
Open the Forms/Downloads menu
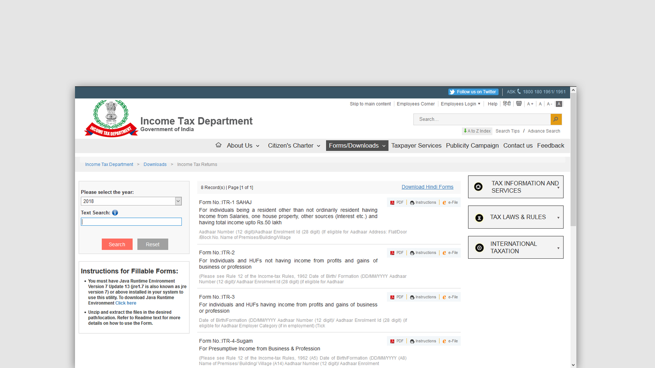[357, 146]
